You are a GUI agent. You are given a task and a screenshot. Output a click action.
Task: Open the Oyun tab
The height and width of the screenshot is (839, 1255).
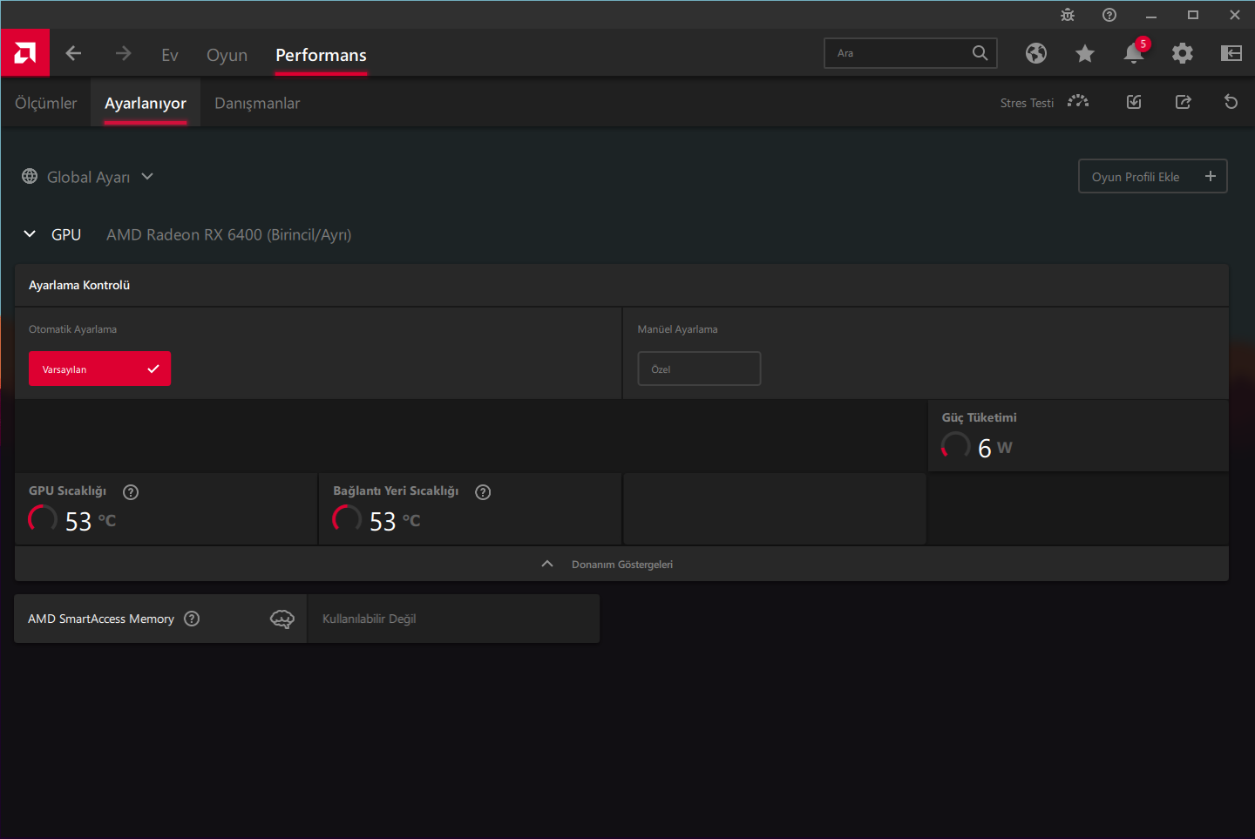point(227,55)
